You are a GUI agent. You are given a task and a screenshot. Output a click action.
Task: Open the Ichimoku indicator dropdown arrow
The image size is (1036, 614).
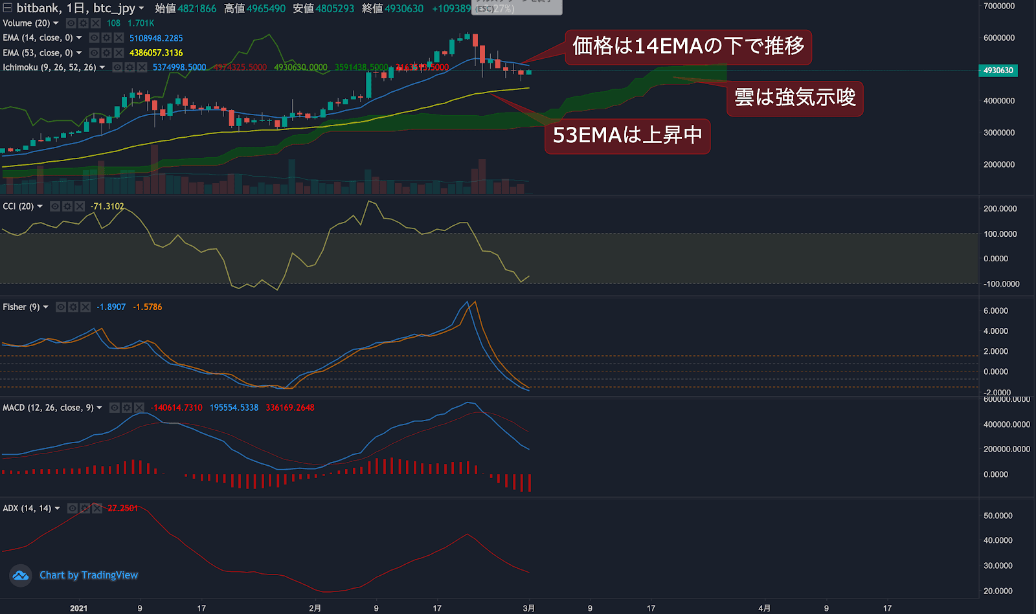point(102,67)
